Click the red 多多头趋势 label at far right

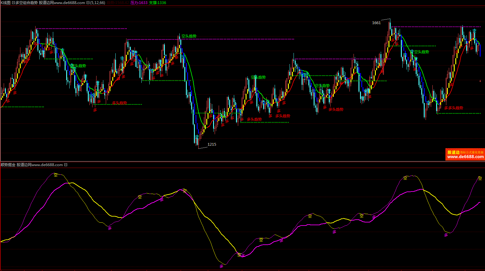pyautogui.click(x=454, y=108)
